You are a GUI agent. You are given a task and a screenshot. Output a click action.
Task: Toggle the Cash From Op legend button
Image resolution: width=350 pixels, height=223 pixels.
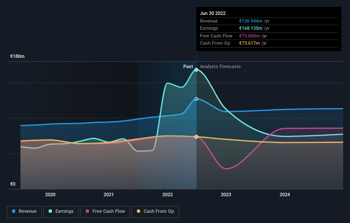coord(155,212)
